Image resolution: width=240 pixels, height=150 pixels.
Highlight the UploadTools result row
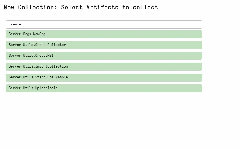pyautogui.click(x=104, y=88)
